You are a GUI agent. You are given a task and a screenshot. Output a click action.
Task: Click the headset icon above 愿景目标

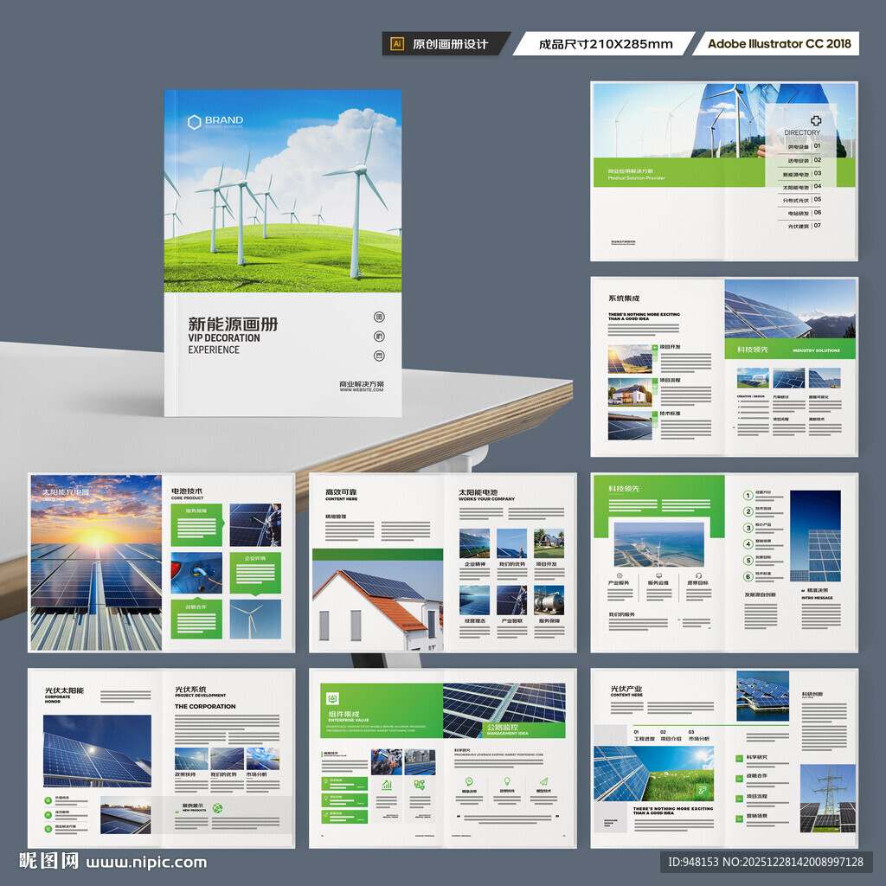click(698, 575)
